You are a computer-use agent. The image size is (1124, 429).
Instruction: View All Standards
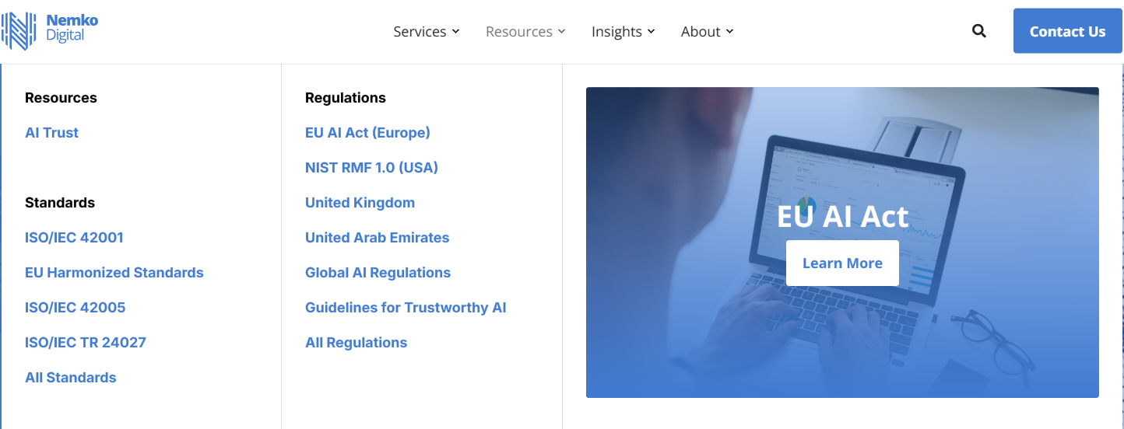click(x=71, y=378)
